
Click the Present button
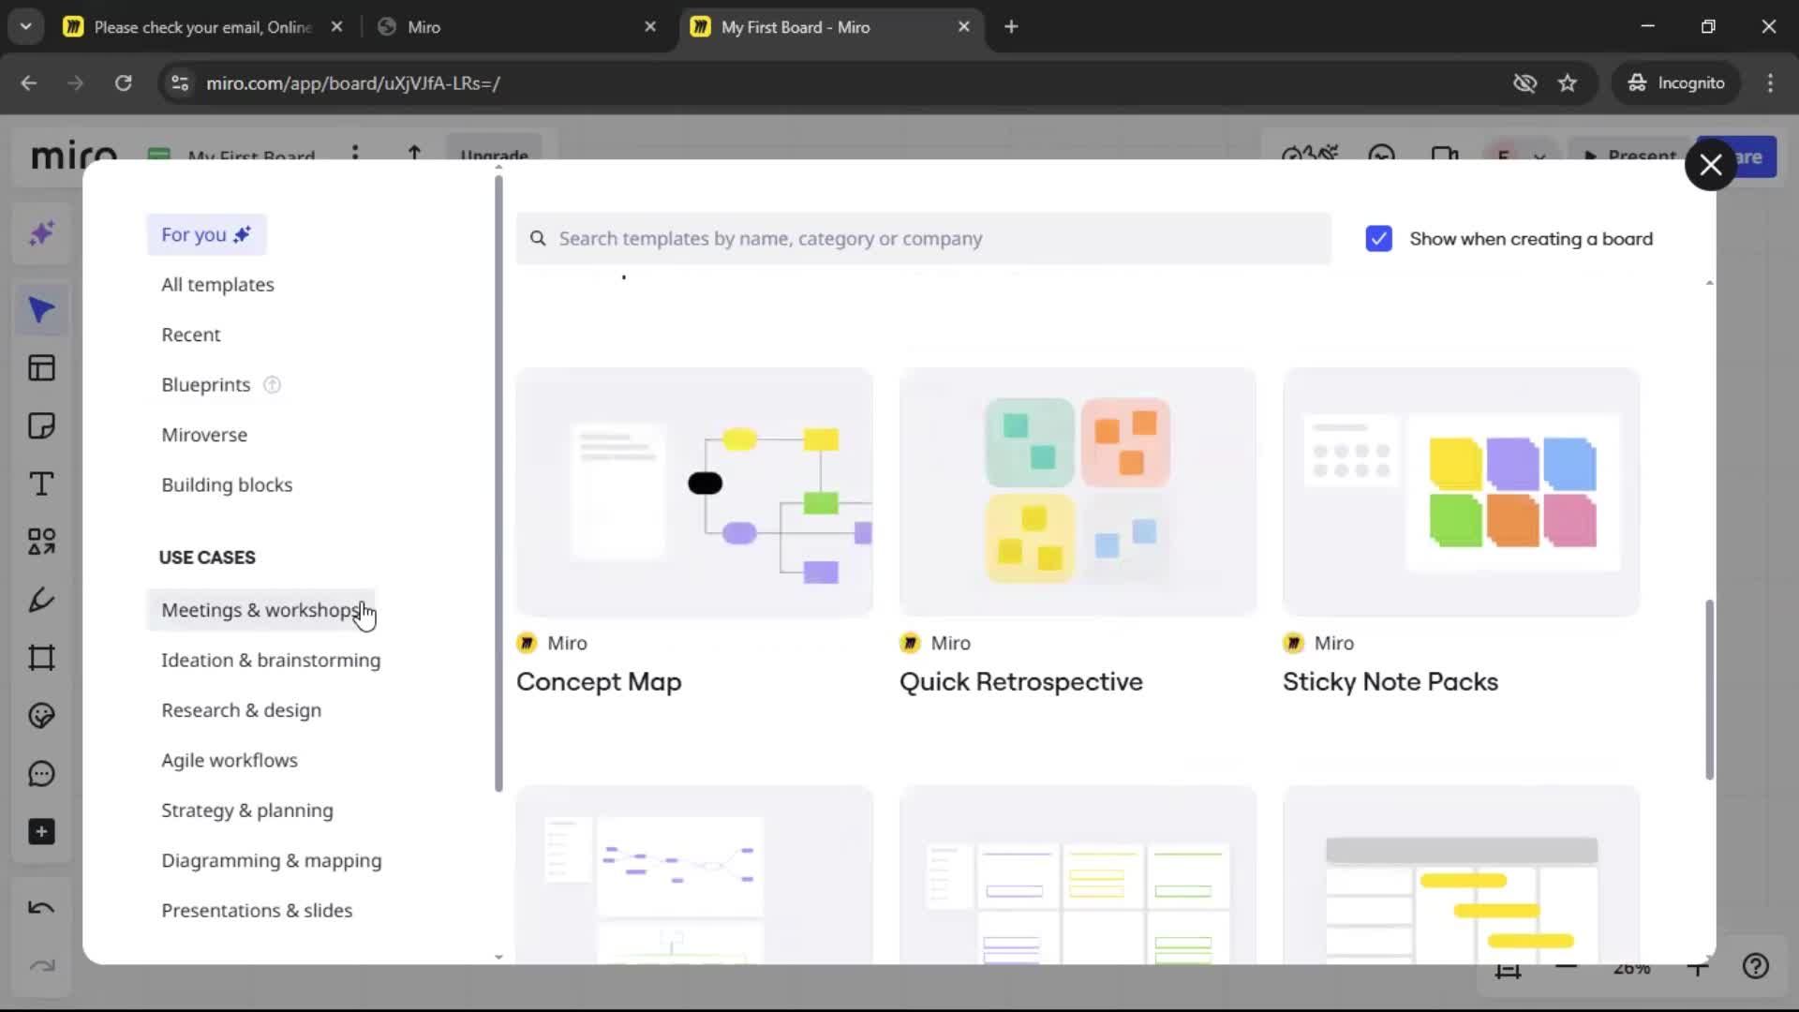click(x=1630, y=156)
